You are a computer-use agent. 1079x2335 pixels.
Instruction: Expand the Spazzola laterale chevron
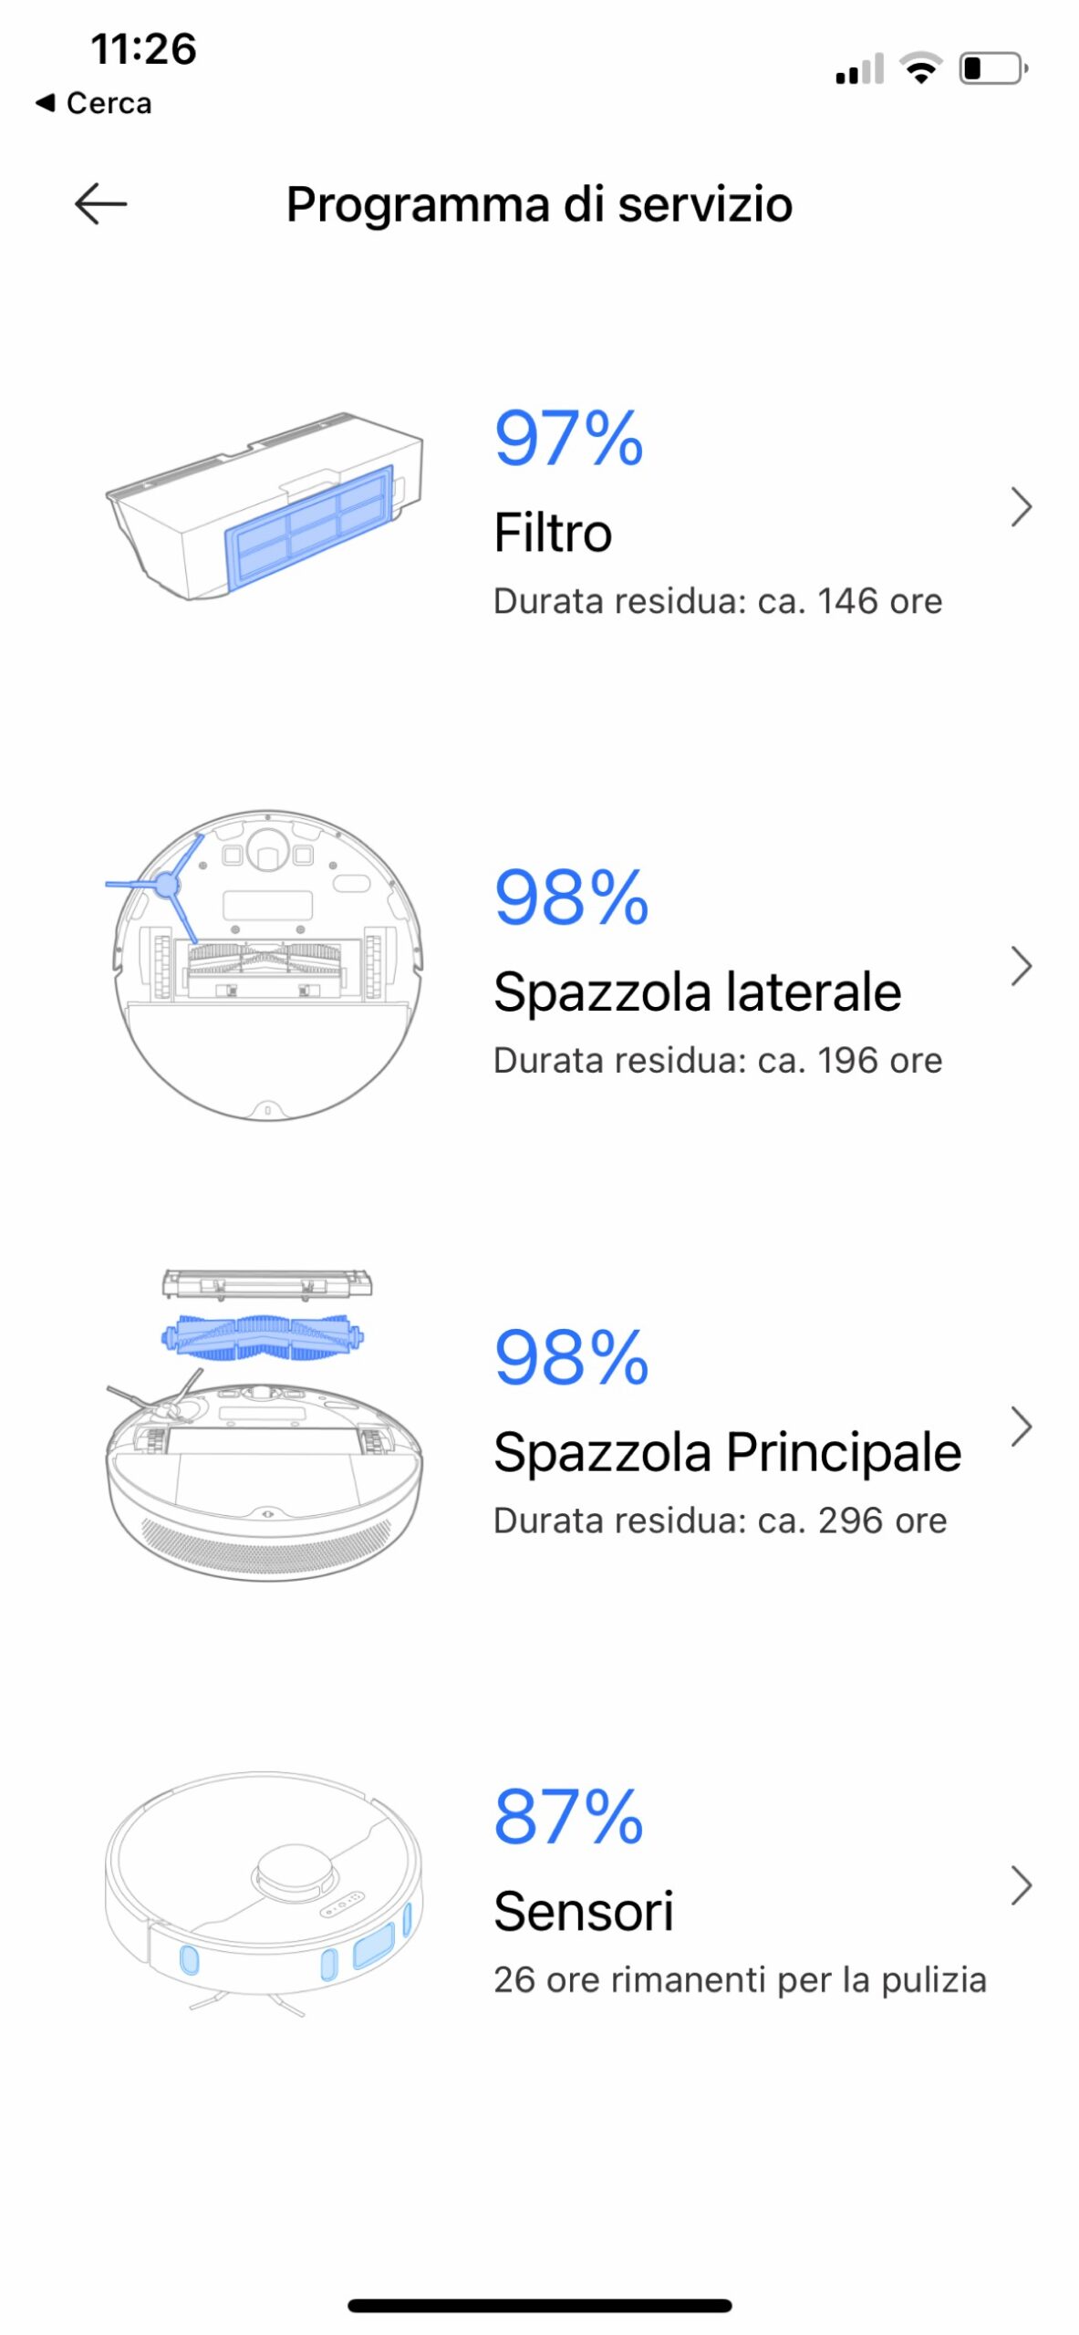[x=1021, y=966]
